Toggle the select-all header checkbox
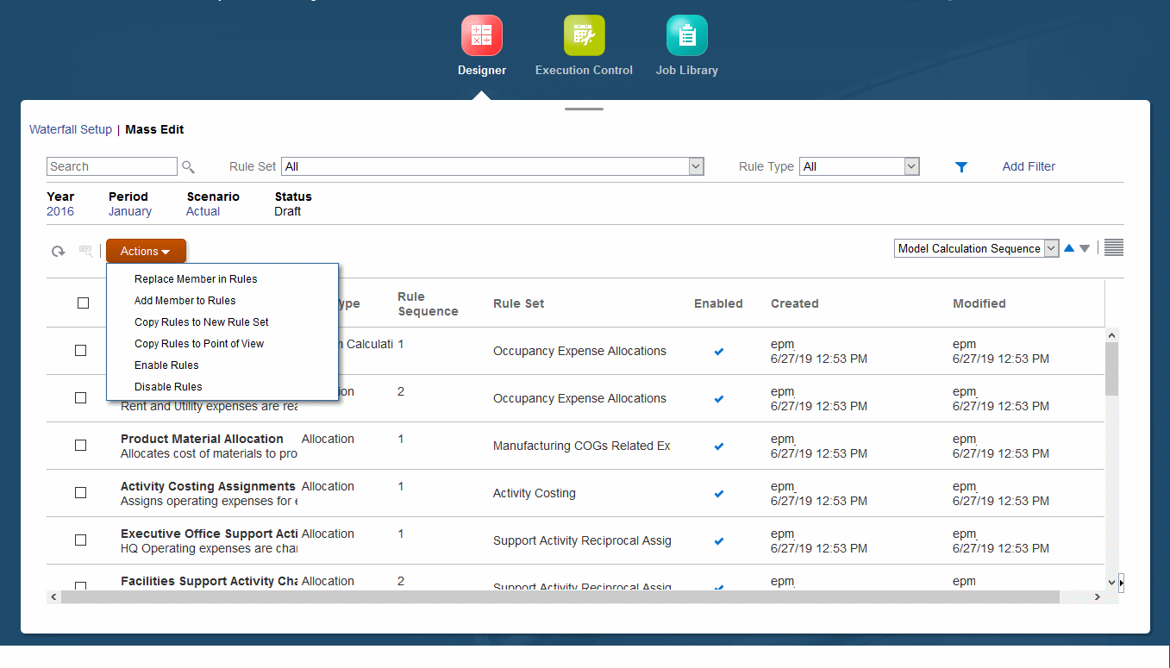 83,303
